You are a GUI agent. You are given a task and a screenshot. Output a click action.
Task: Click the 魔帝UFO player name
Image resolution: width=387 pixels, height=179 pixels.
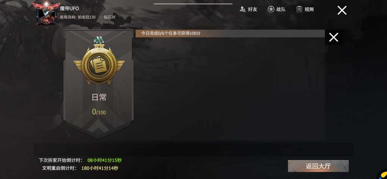pos(69,8)
